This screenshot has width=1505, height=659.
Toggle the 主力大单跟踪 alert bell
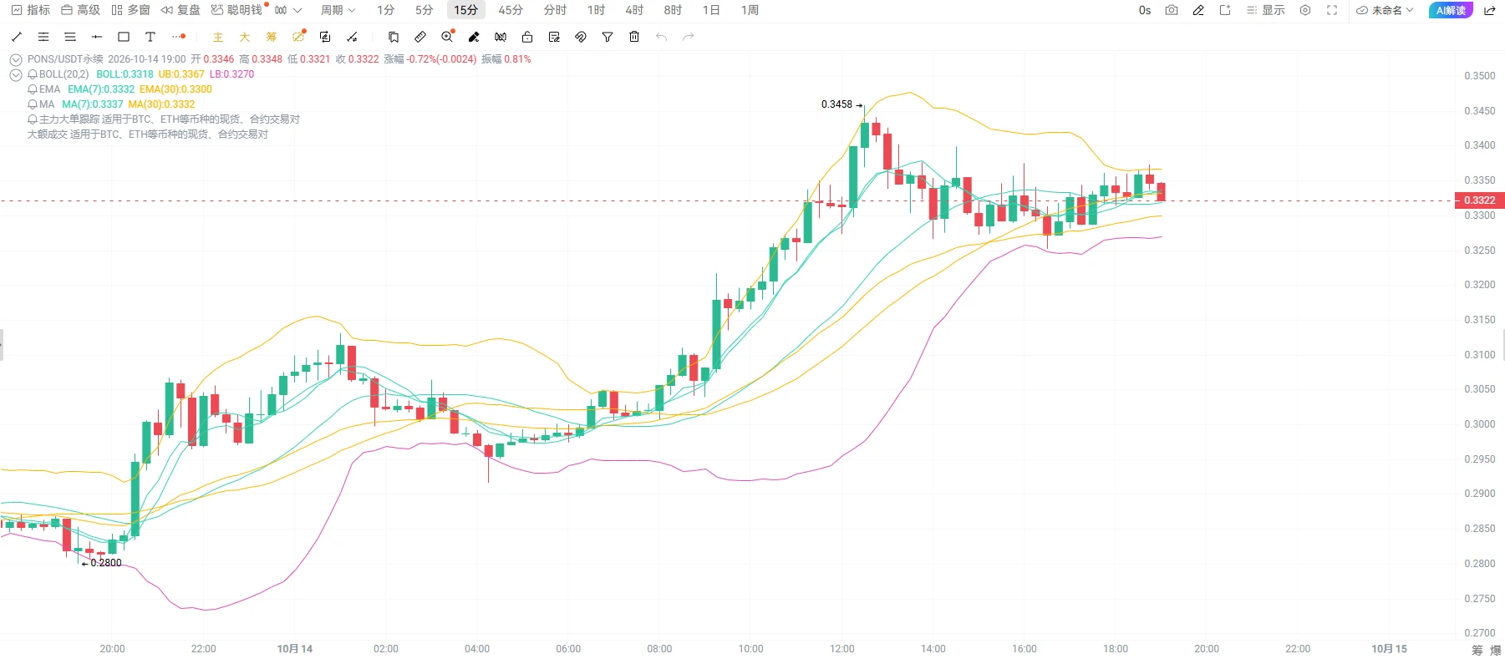click(33, 119)
